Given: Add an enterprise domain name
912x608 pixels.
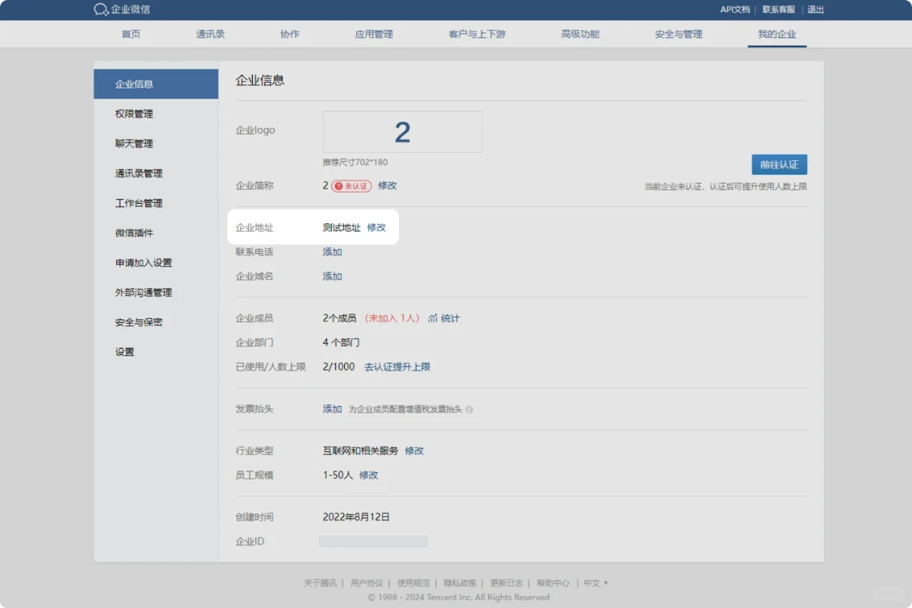Looking at the screenshot, I should pos(332,277).
